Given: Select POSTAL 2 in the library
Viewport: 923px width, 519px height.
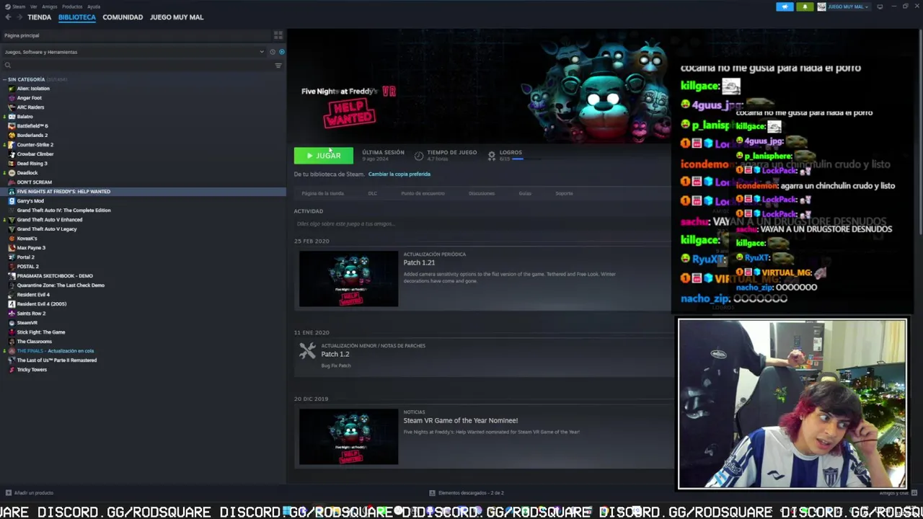Looking at the screenshot, I should click(27, 267).
